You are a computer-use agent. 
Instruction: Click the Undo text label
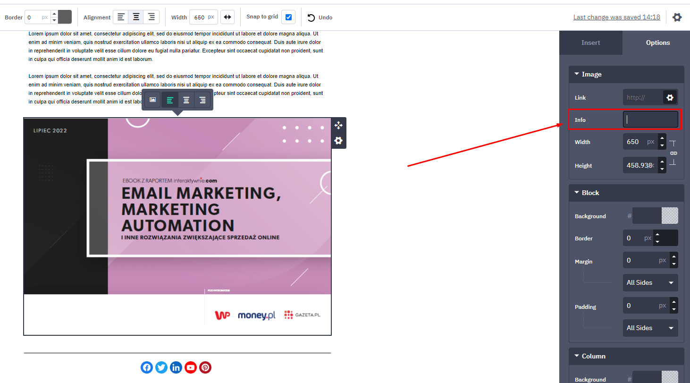tap(325, 17)
